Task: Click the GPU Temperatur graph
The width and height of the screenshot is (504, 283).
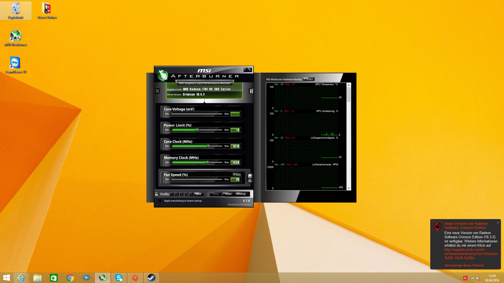Action: coord(306,98)
